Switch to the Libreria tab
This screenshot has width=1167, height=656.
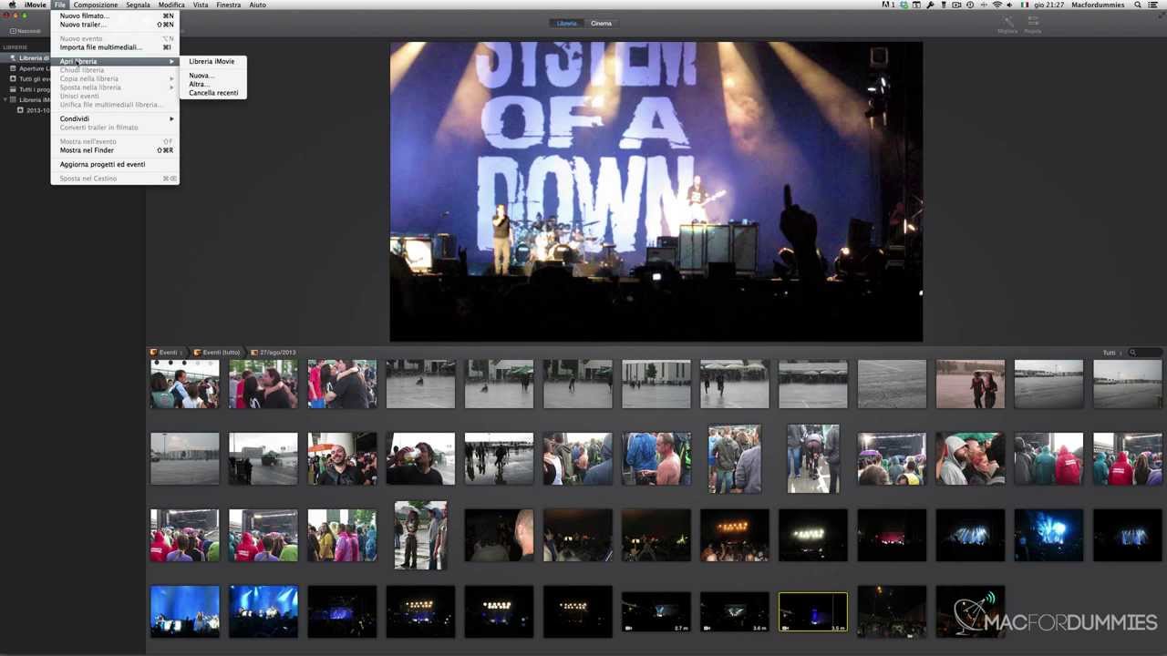pyautogui.click(x=566, y=24)
